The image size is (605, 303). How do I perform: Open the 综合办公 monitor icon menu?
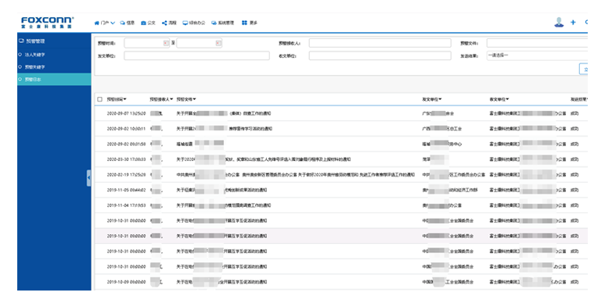pos(194,23)
